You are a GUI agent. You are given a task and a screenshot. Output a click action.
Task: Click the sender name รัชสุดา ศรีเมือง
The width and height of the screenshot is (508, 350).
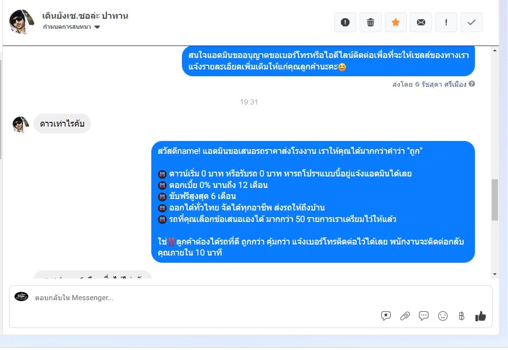pos(444,84)
